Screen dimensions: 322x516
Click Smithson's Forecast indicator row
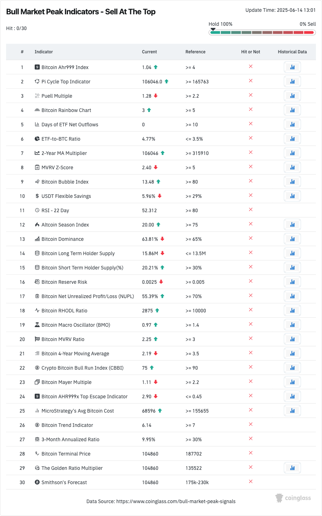tap(64, 482)
